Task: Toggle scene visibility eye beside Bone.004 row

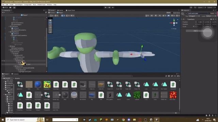Action: (2, 61)
